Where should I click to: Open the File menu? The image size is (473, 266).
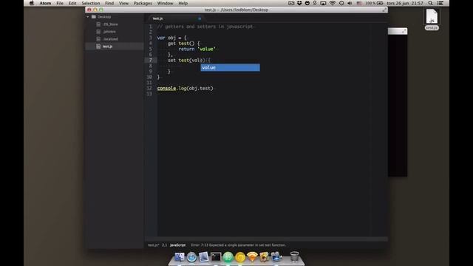point(60,3)
